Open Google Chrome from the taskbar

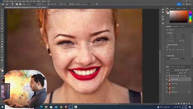[61, 107]
